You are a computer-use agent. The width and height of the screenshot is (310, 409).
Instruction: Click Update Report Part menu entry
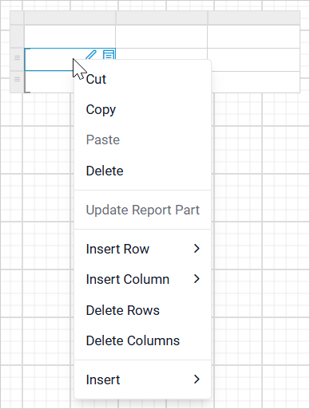[143, 210]
